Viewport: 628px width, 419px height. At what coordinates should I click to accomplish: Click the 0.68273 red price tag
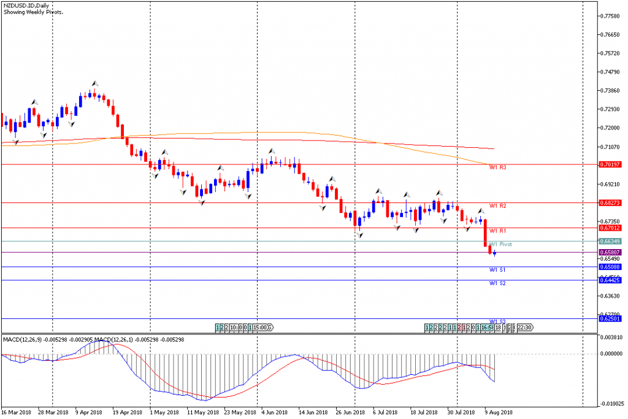pyautogui.click(x=611, y=202)
